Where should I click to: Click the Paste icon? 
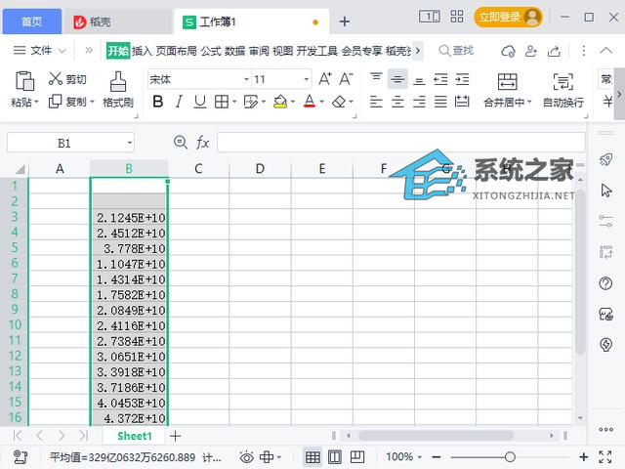(x=24, y=81)
